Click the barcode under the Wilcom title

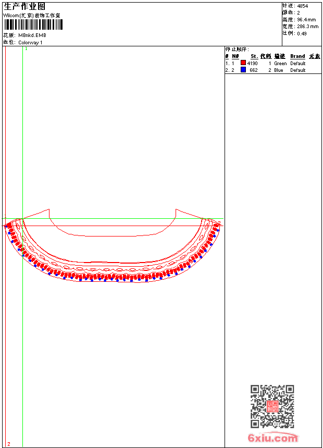[x=34, y=25]
